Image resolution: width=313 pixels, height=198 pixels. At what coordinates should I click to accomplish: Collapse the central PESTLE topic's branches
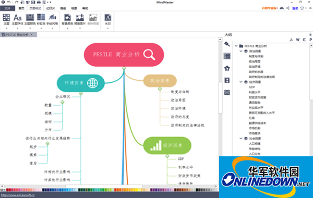tap(124, 68)
